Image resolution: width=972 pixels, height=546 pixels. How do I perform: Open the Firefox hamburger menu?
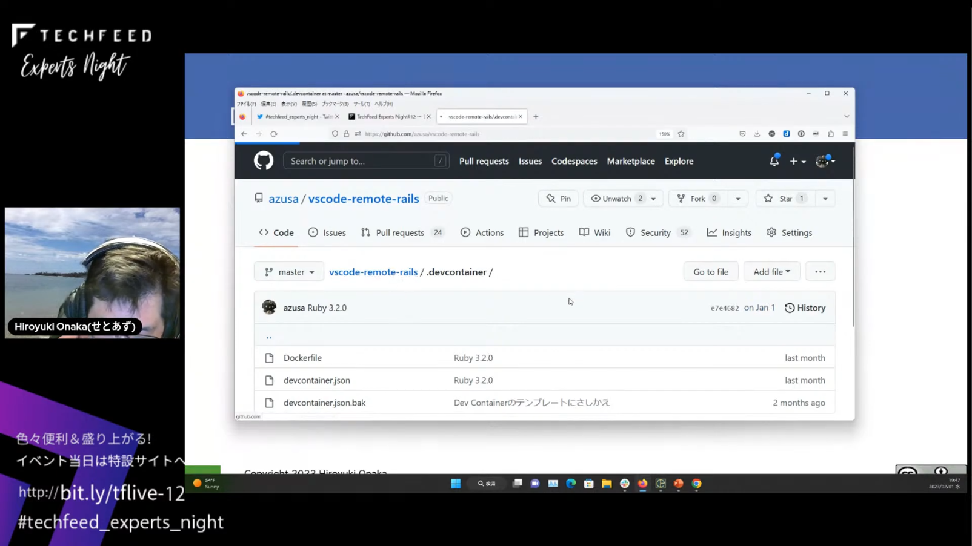[x=845, y=134]
